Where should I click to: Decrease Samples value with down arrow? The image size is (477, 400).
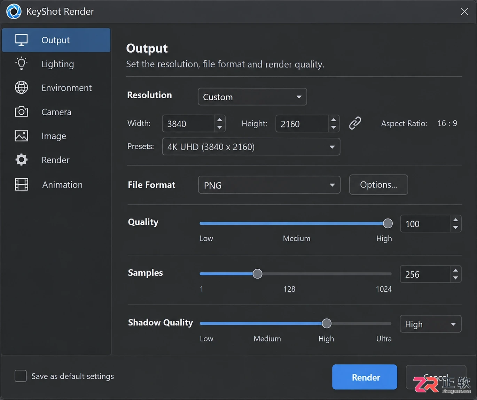pos(455,278)
